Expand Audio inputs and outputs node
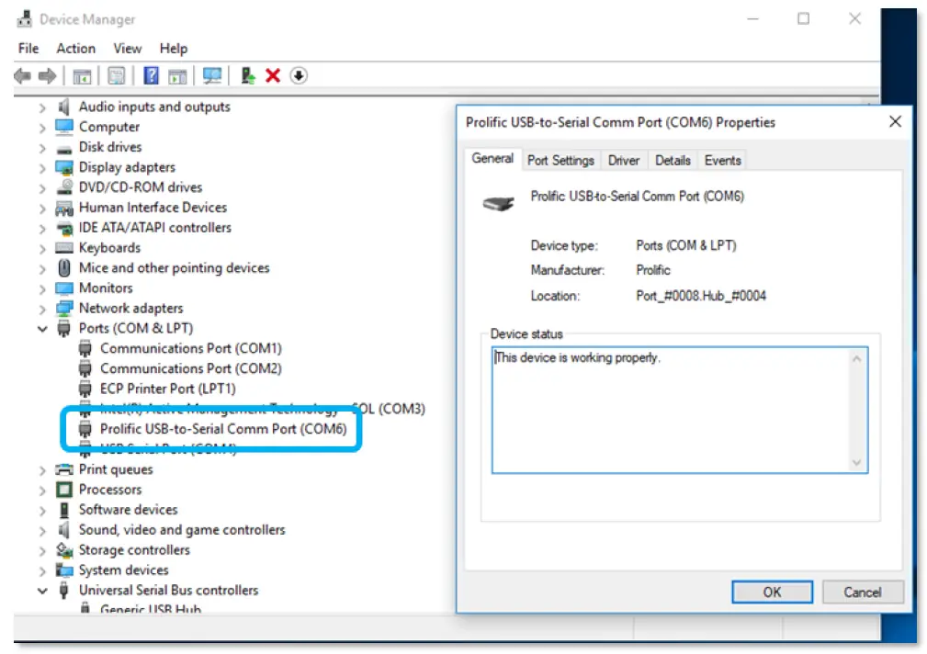The height and width of the screenshot is (654, 927). coord(42,107)
